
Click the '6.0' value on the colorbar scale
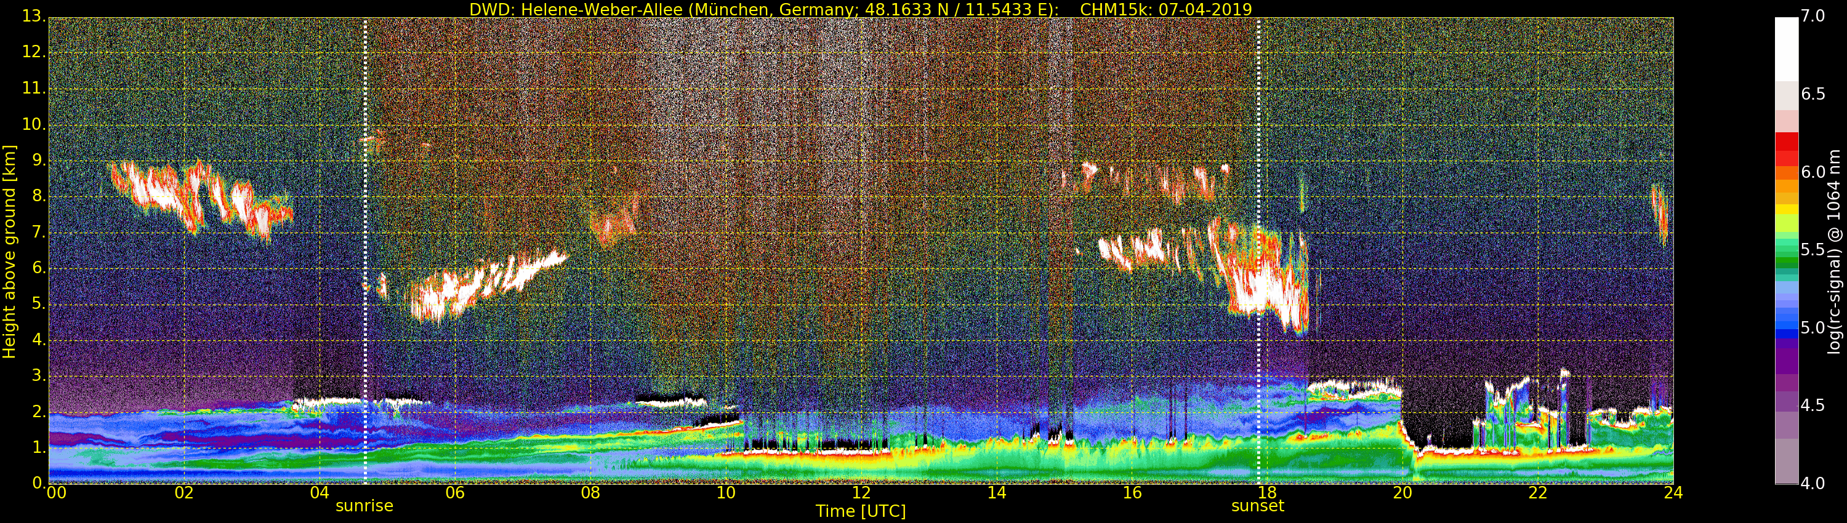tap(1813, 172)
